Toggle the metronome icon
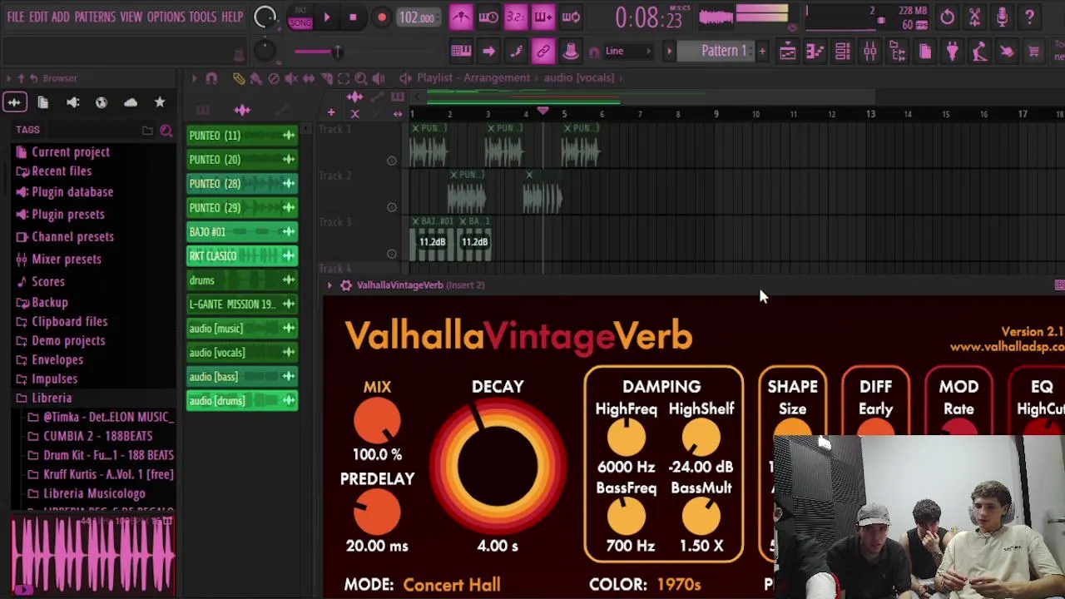This screenshot has height=599, width=1065. 460,17
